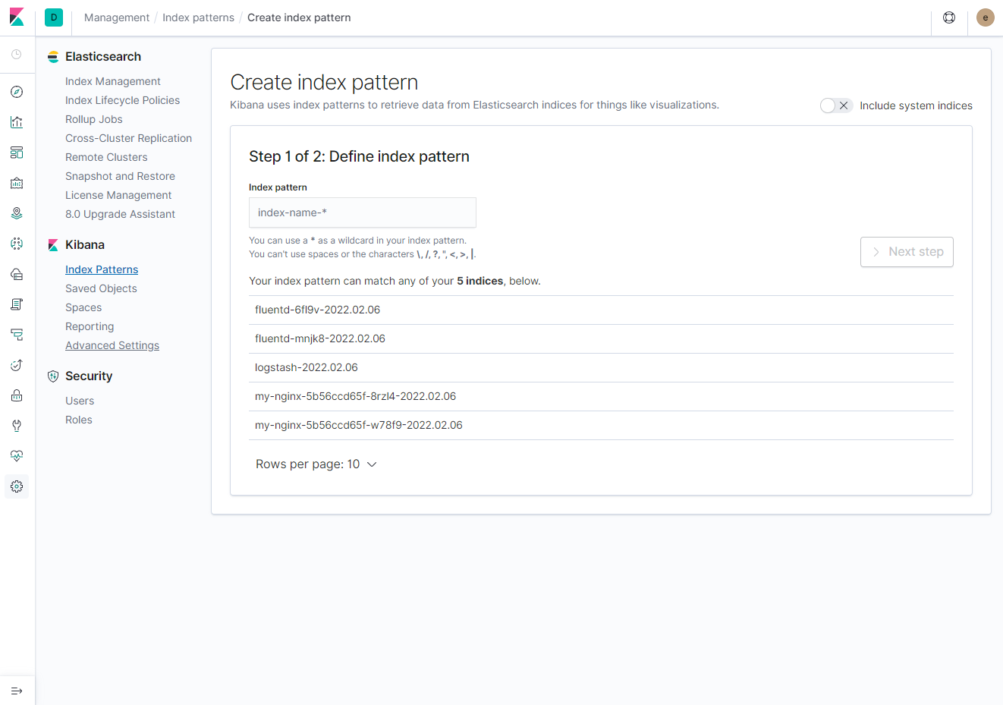Click the Next step button
The image size is (1003, 705).
907,252
